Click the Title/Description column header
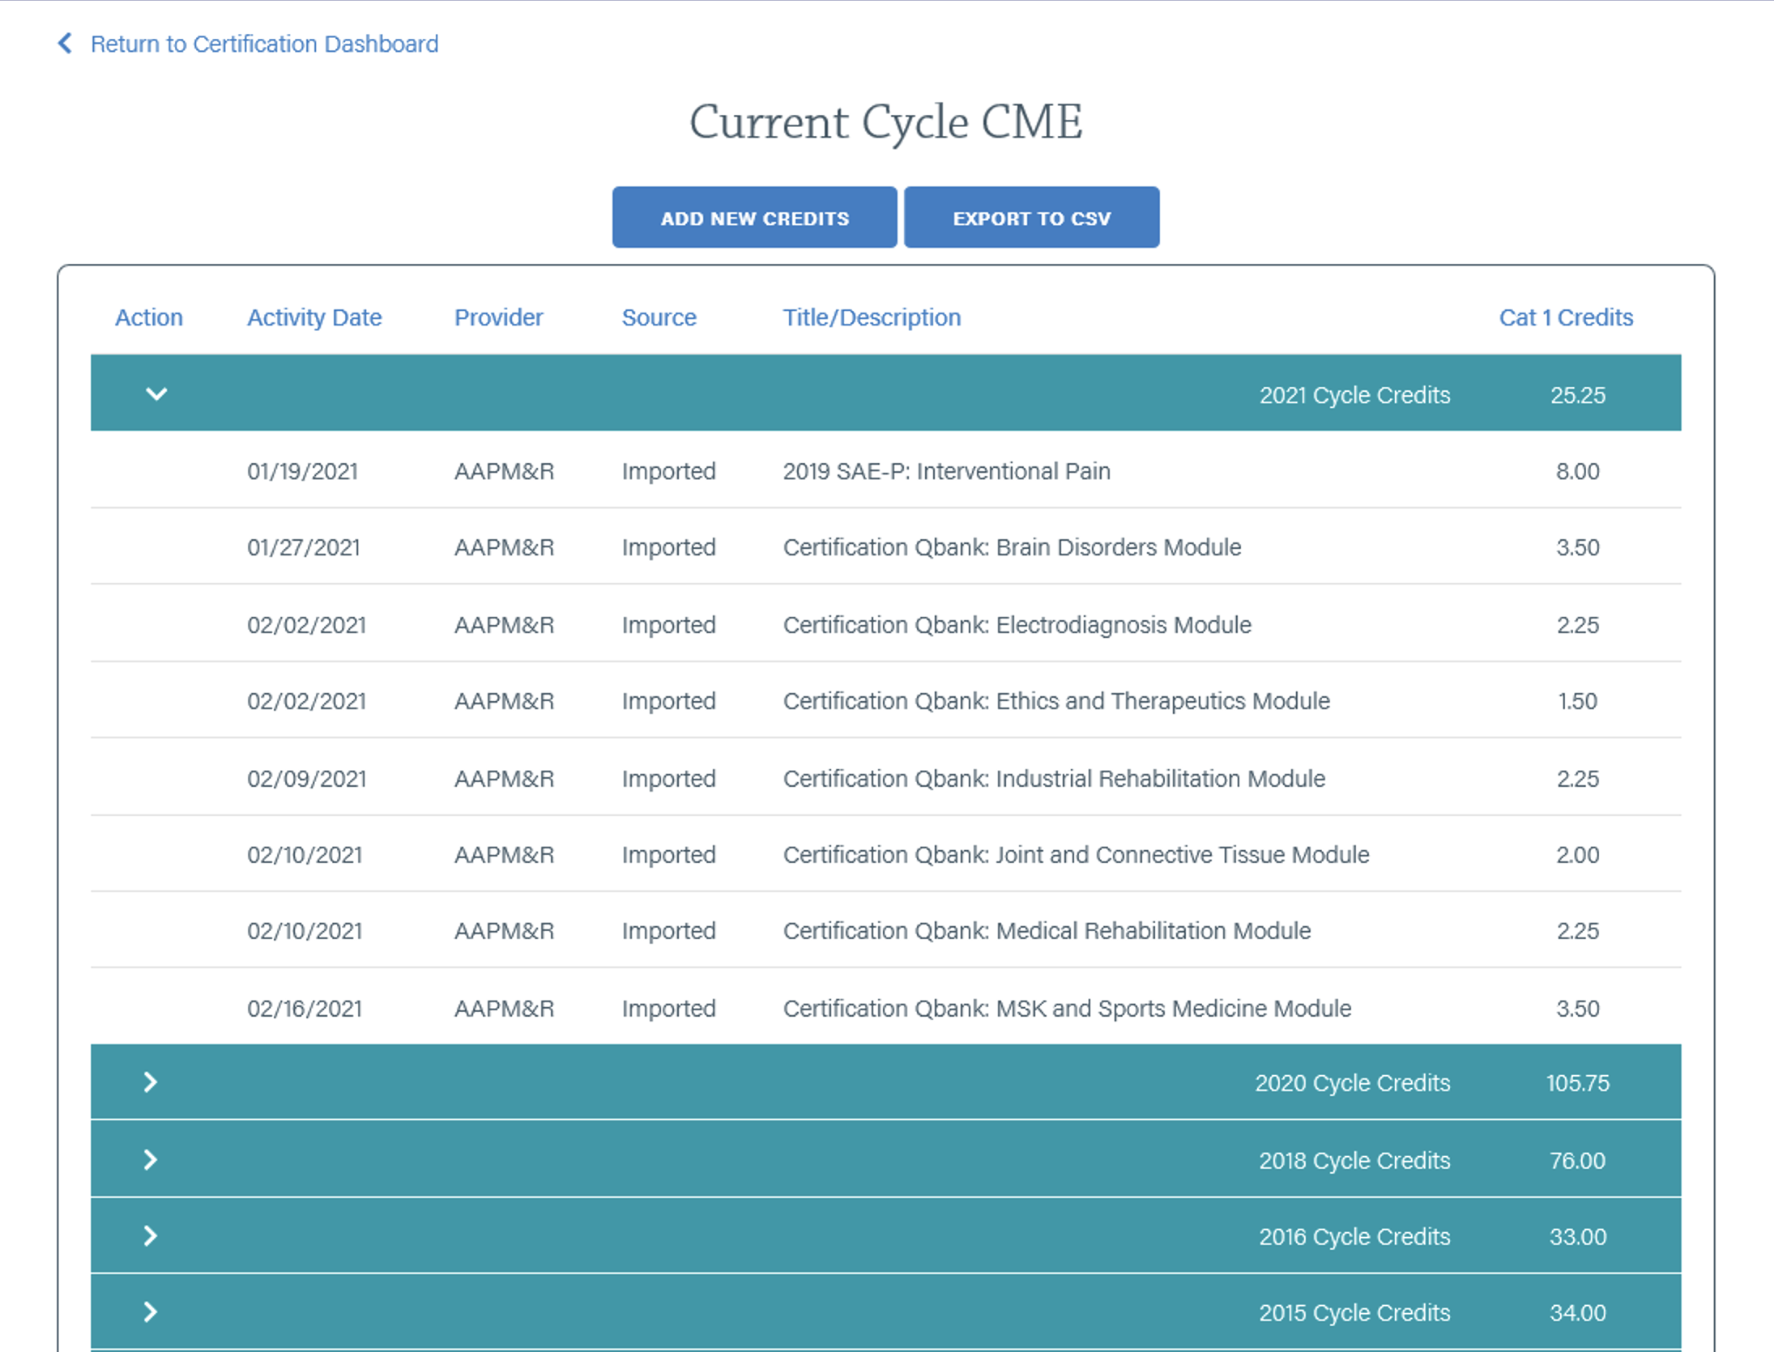 tap(872, 317)
